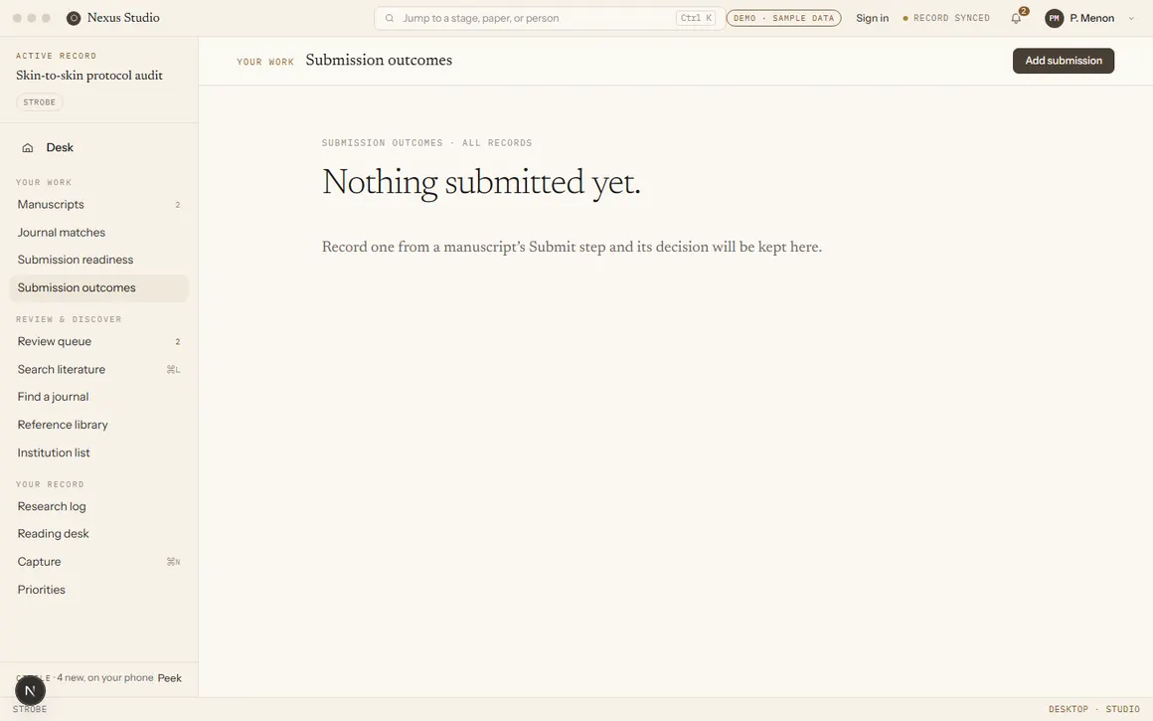Click the Nexus Studio app name
The width and height of the screenshot is (1153, 721).
click(x=123, y=18)
